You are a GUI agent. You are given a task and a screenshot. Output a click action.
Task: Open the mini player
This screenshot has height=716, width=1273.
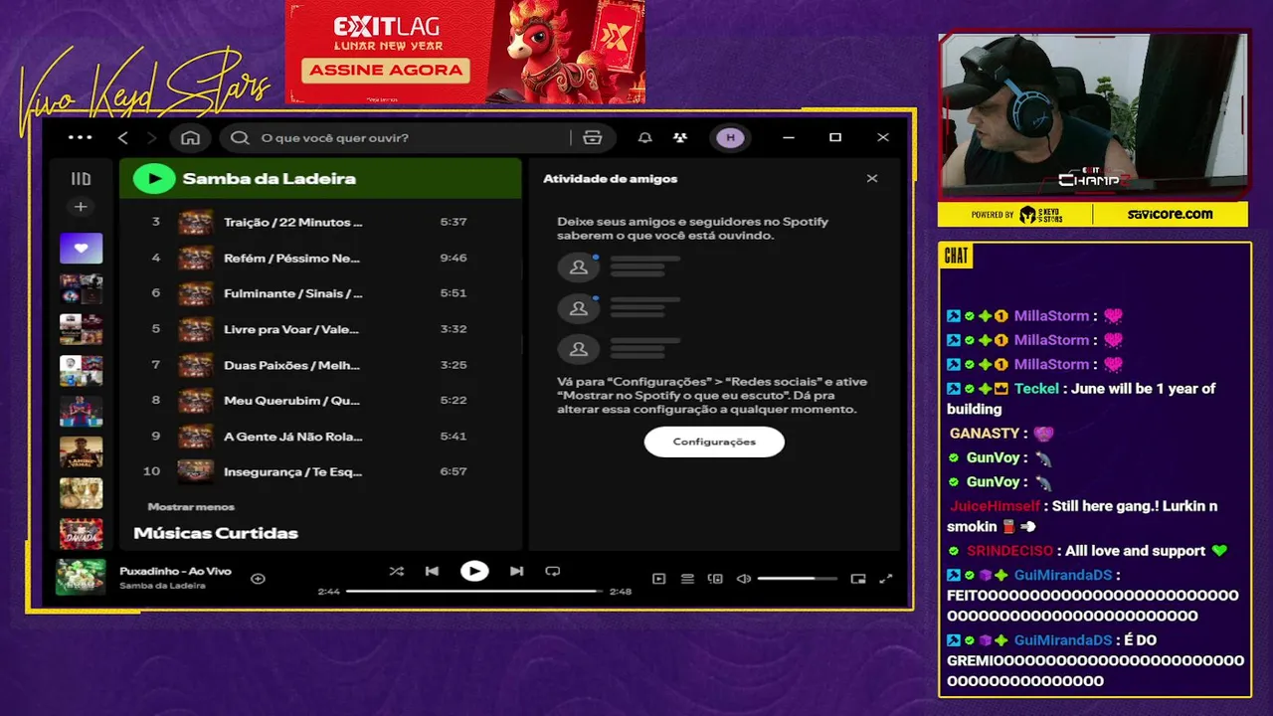click(x=858, y=579)
